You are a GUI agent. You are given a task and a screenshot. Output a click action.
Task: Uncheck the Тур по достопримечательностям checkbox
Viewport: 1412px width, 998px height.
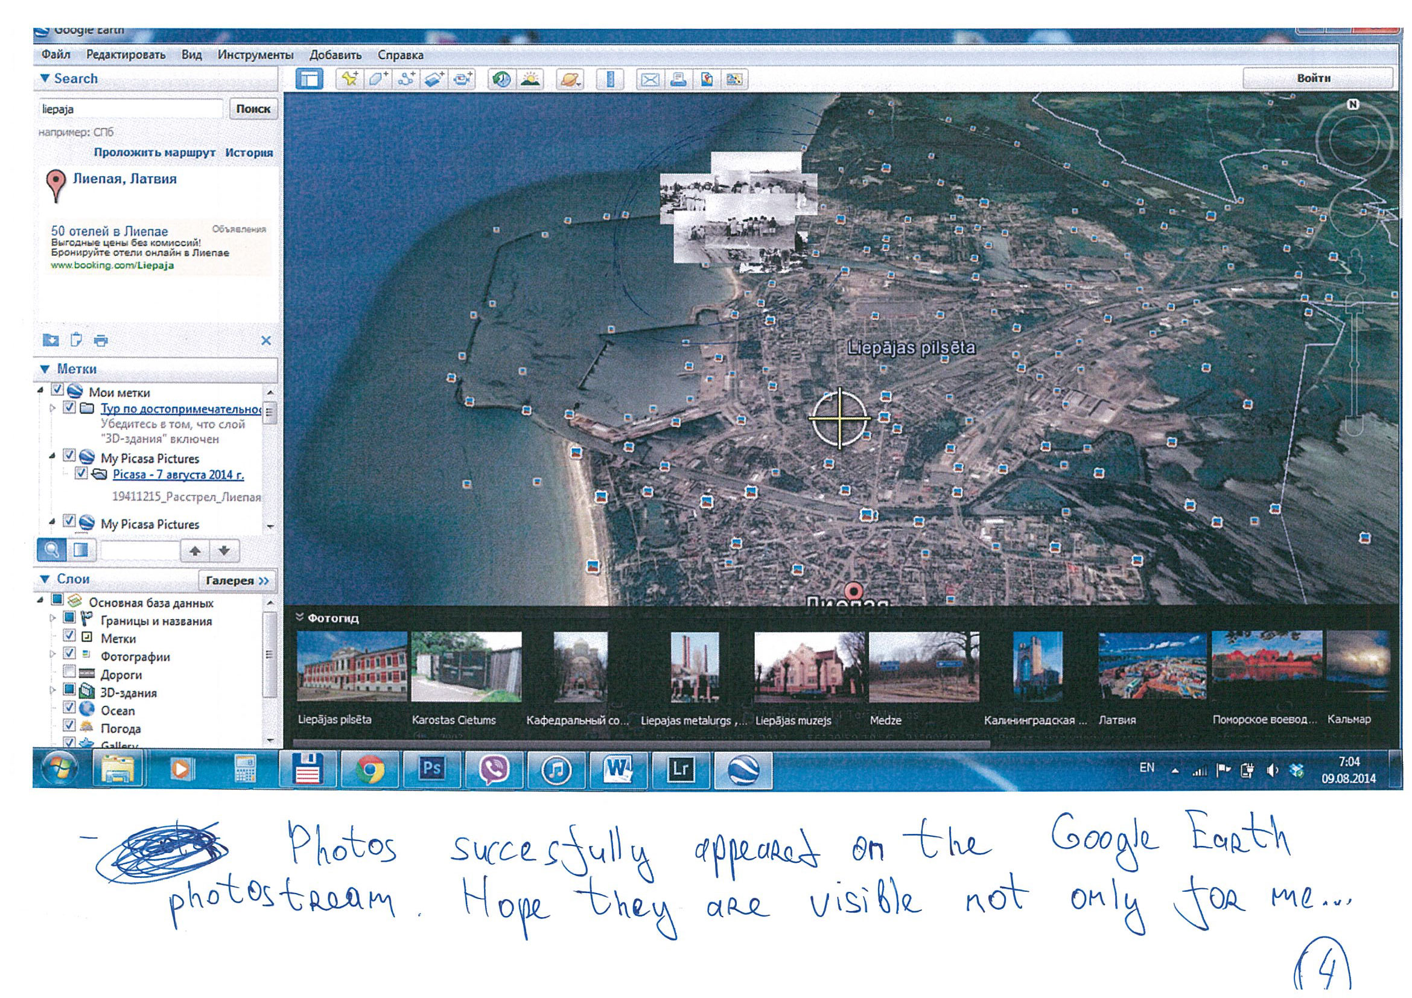tap(69, 407)
